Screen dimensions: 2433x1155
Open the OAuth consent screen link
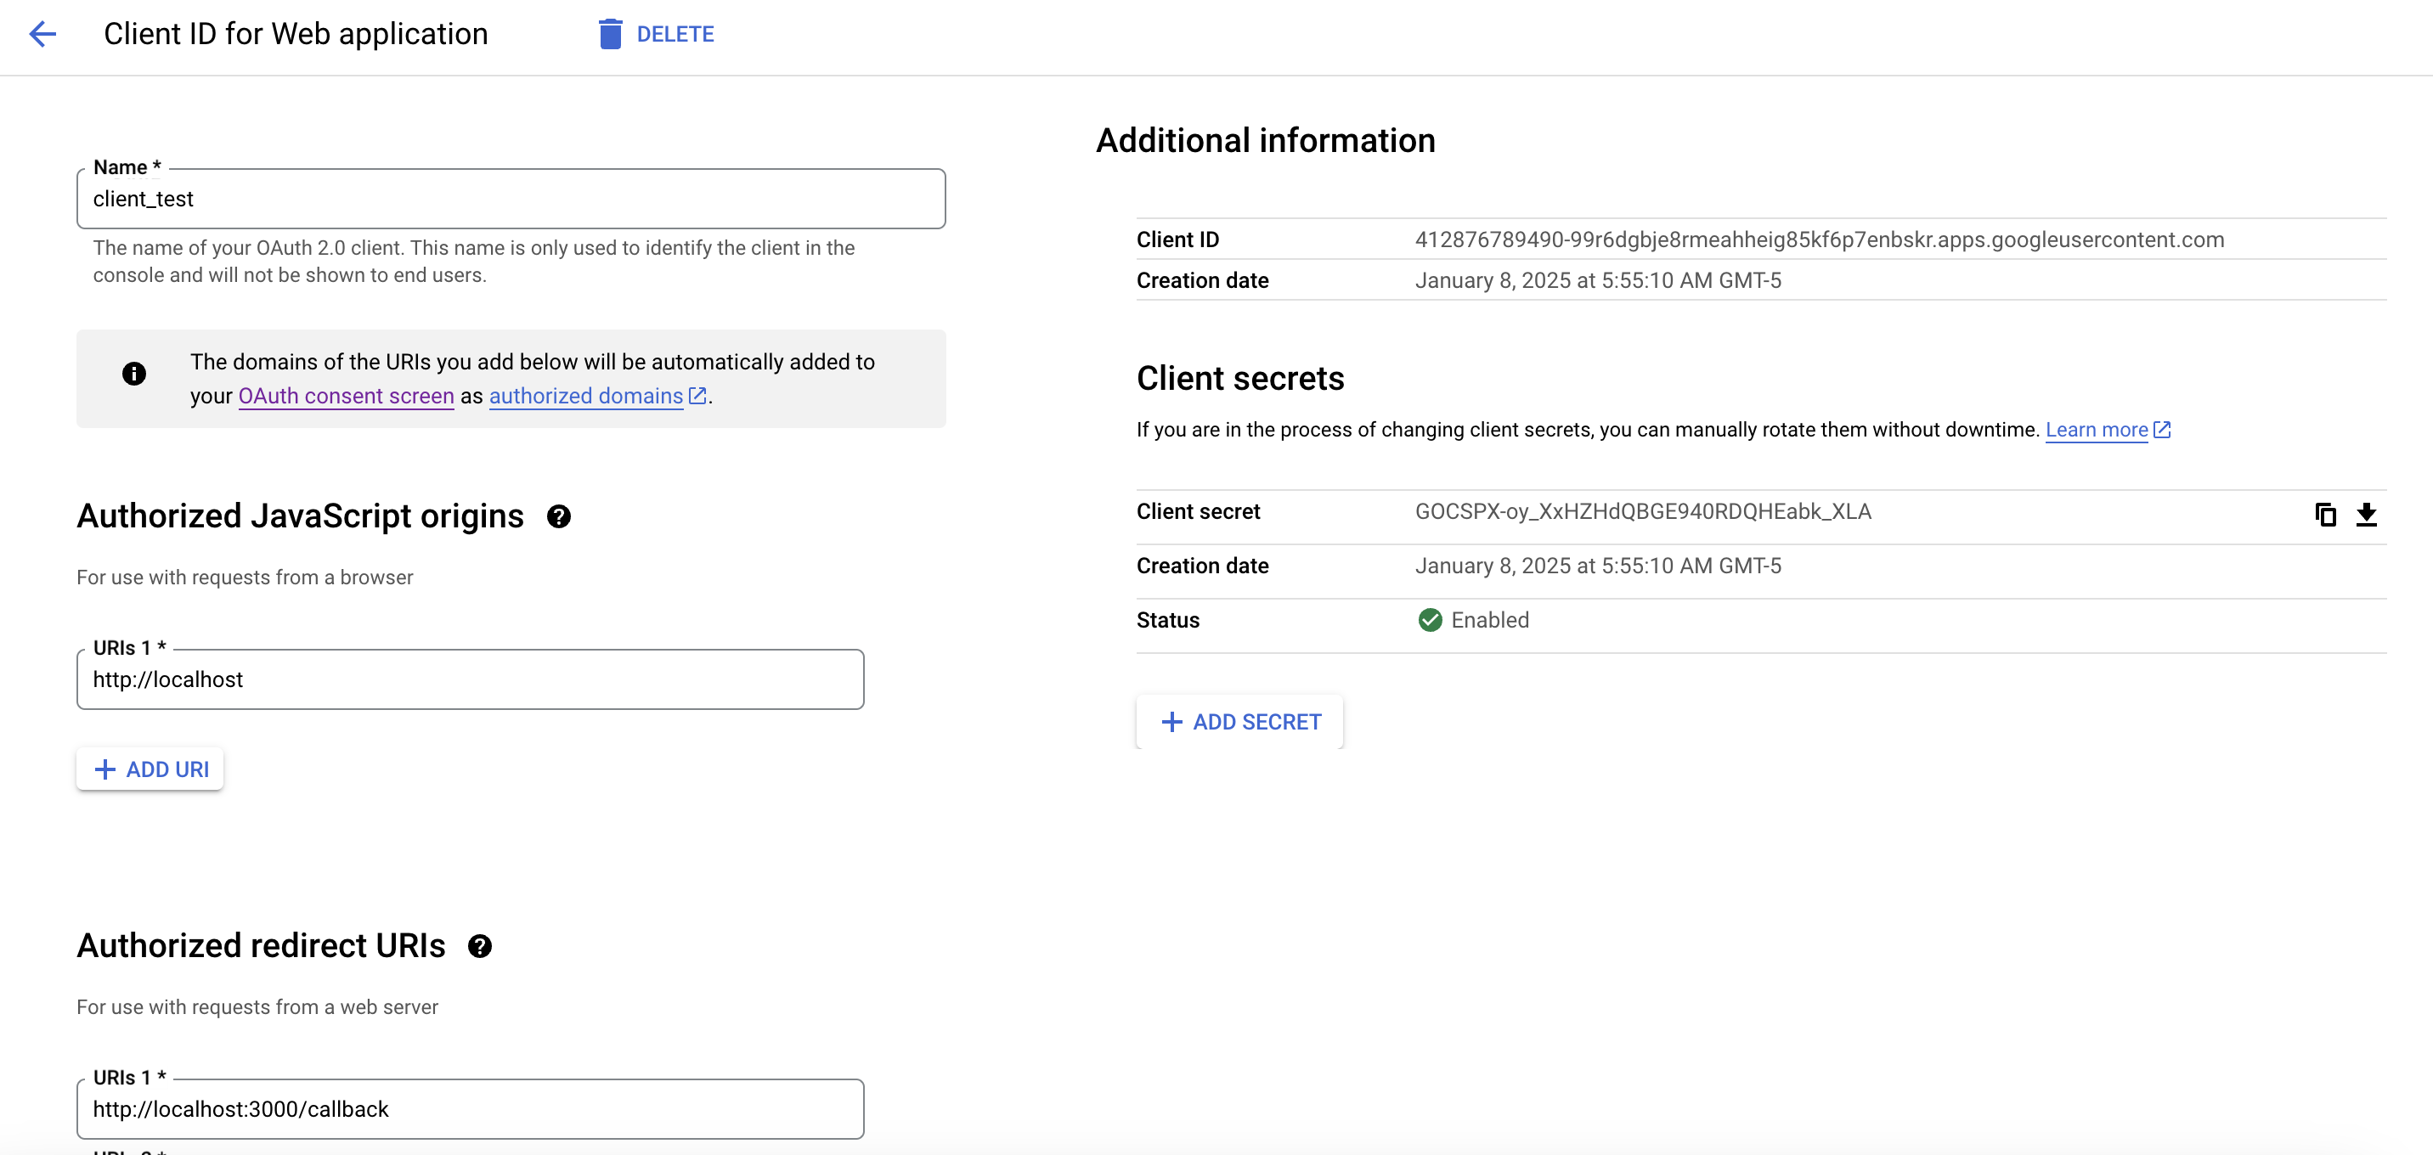(x=345, y=396)
